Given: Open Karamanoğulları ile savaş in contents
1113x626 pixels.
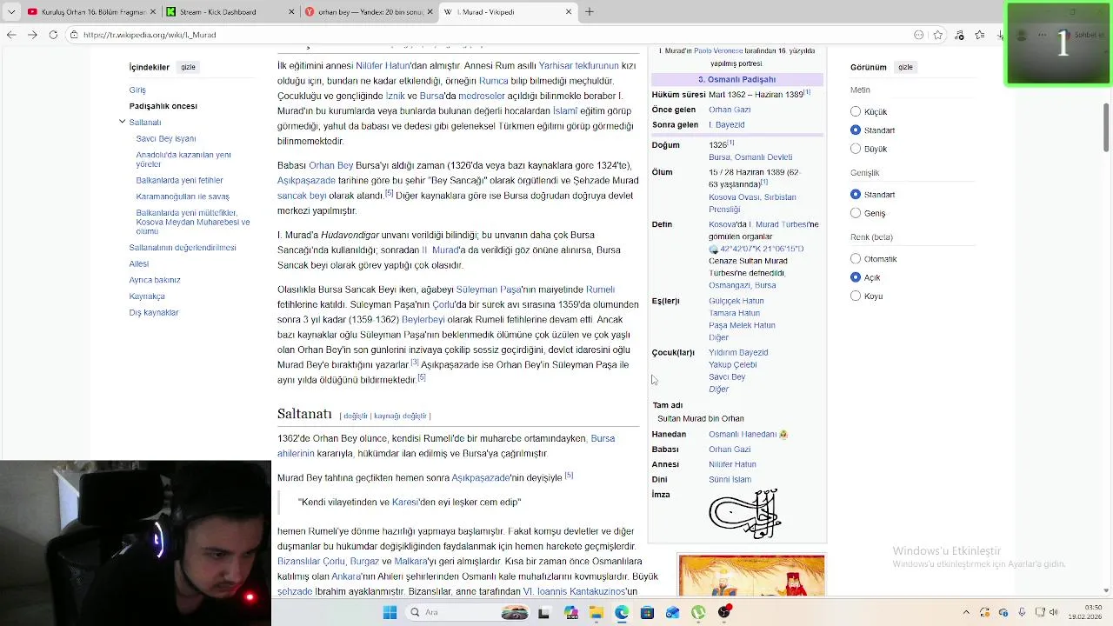Looking at the screenshot, I should [183, 196].
